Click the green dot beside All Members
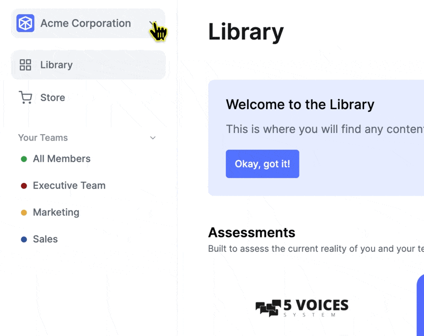The image size is (424, 336). pyautogui.click(x=24, y=159)
